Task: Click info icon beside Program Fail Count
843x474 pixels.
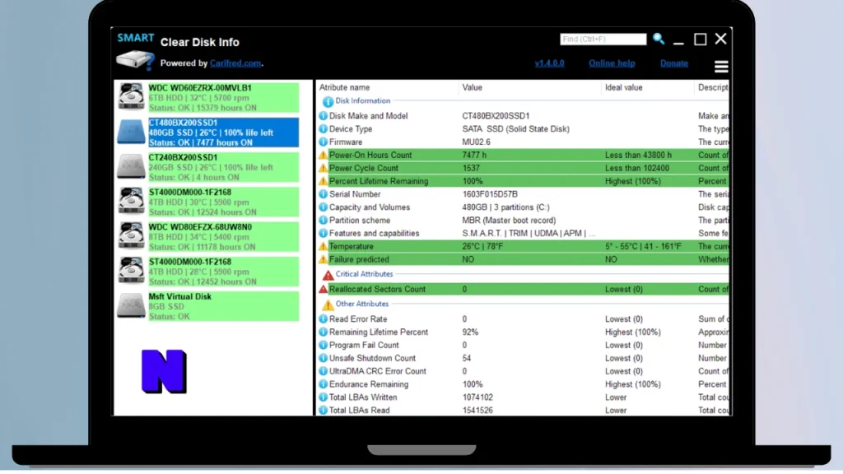Action: tap(323, 345)
